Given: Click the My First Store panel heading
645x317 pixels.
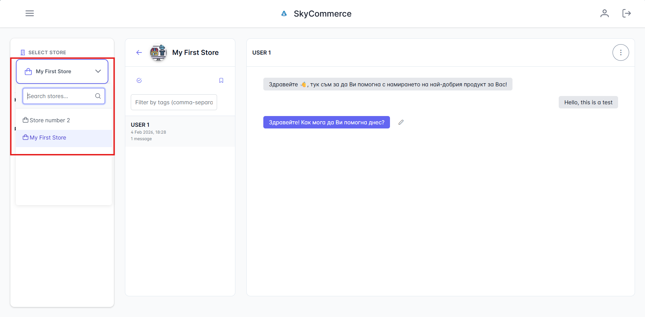Looking at the screenshot, I should point(195,52).
